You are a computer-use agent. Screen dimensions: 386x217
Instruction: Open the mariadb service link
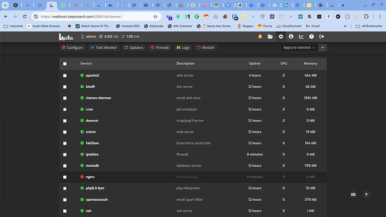point(92,166)
